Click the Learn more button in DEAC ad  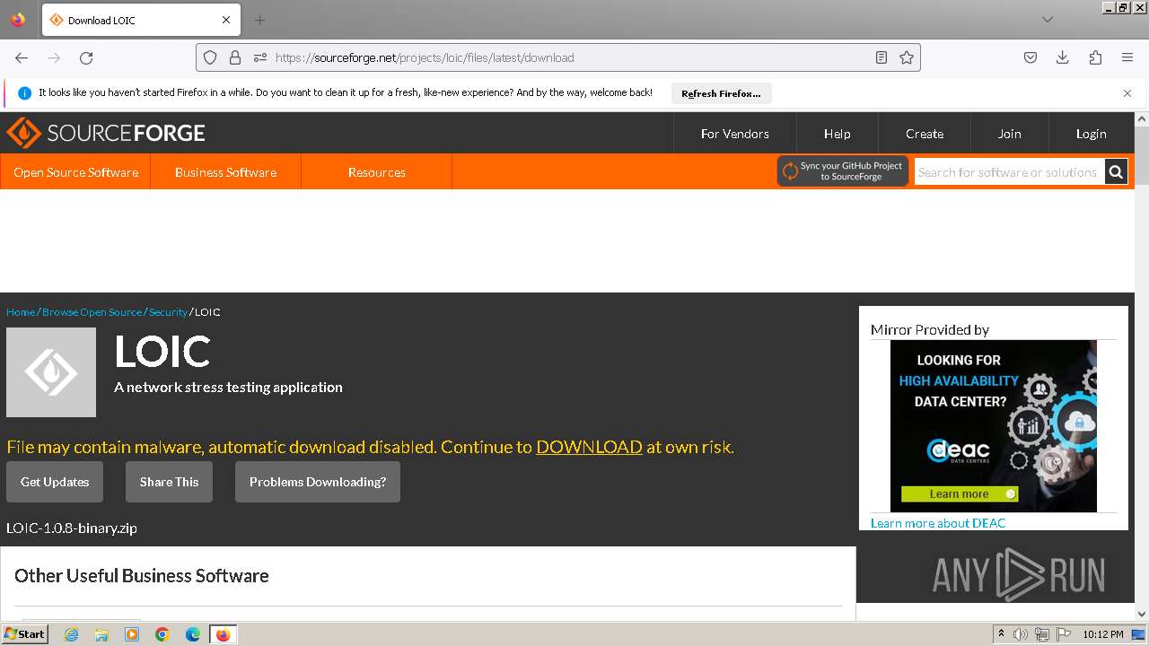coord(960,494)
